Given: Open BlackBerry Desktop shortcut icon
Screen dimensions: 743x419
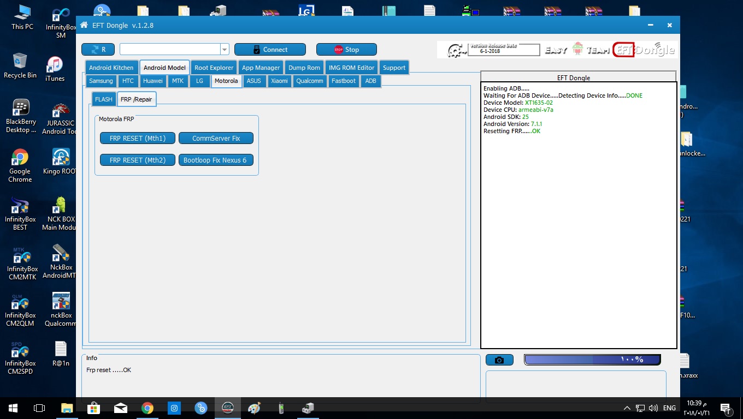Looking at the screenshot, I should pos(21,116).
